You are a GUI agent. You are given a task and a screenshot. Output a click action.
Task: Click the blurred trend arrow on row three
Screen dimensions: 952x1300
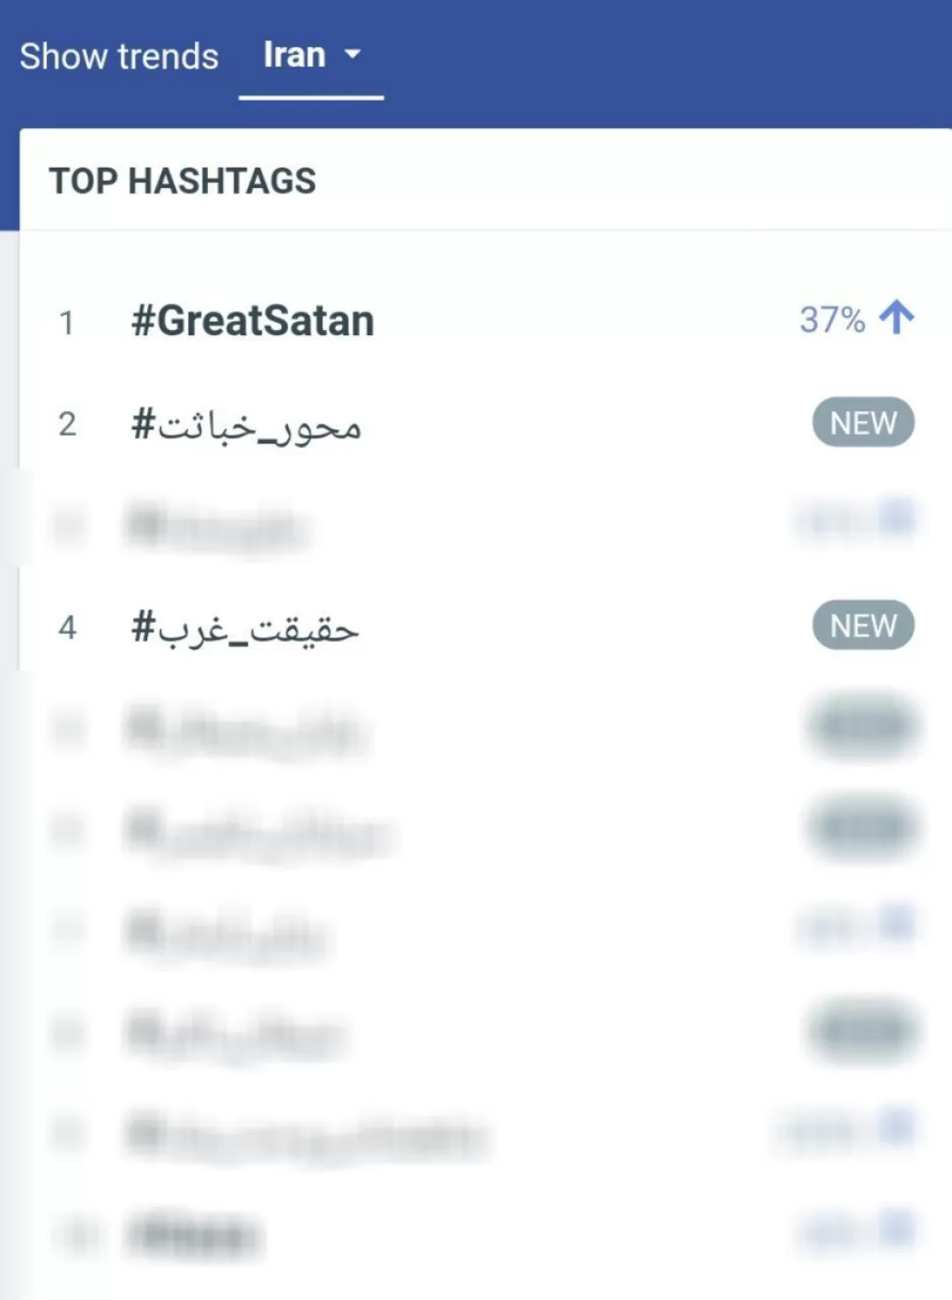point(896,517)
